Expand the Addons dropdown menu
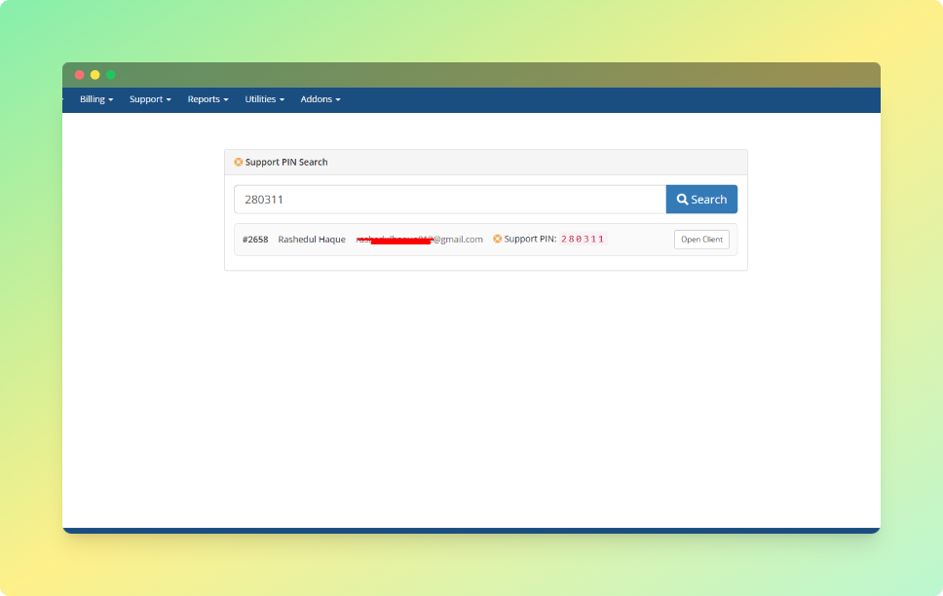This screenshot has height=596, width=943. tap(320, 98)
